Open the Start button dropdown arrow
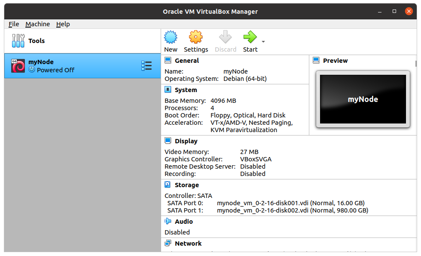 (x=263, y=42)
